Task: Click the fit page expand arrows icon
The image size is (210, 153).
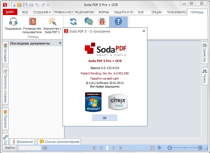Action: 152,148
